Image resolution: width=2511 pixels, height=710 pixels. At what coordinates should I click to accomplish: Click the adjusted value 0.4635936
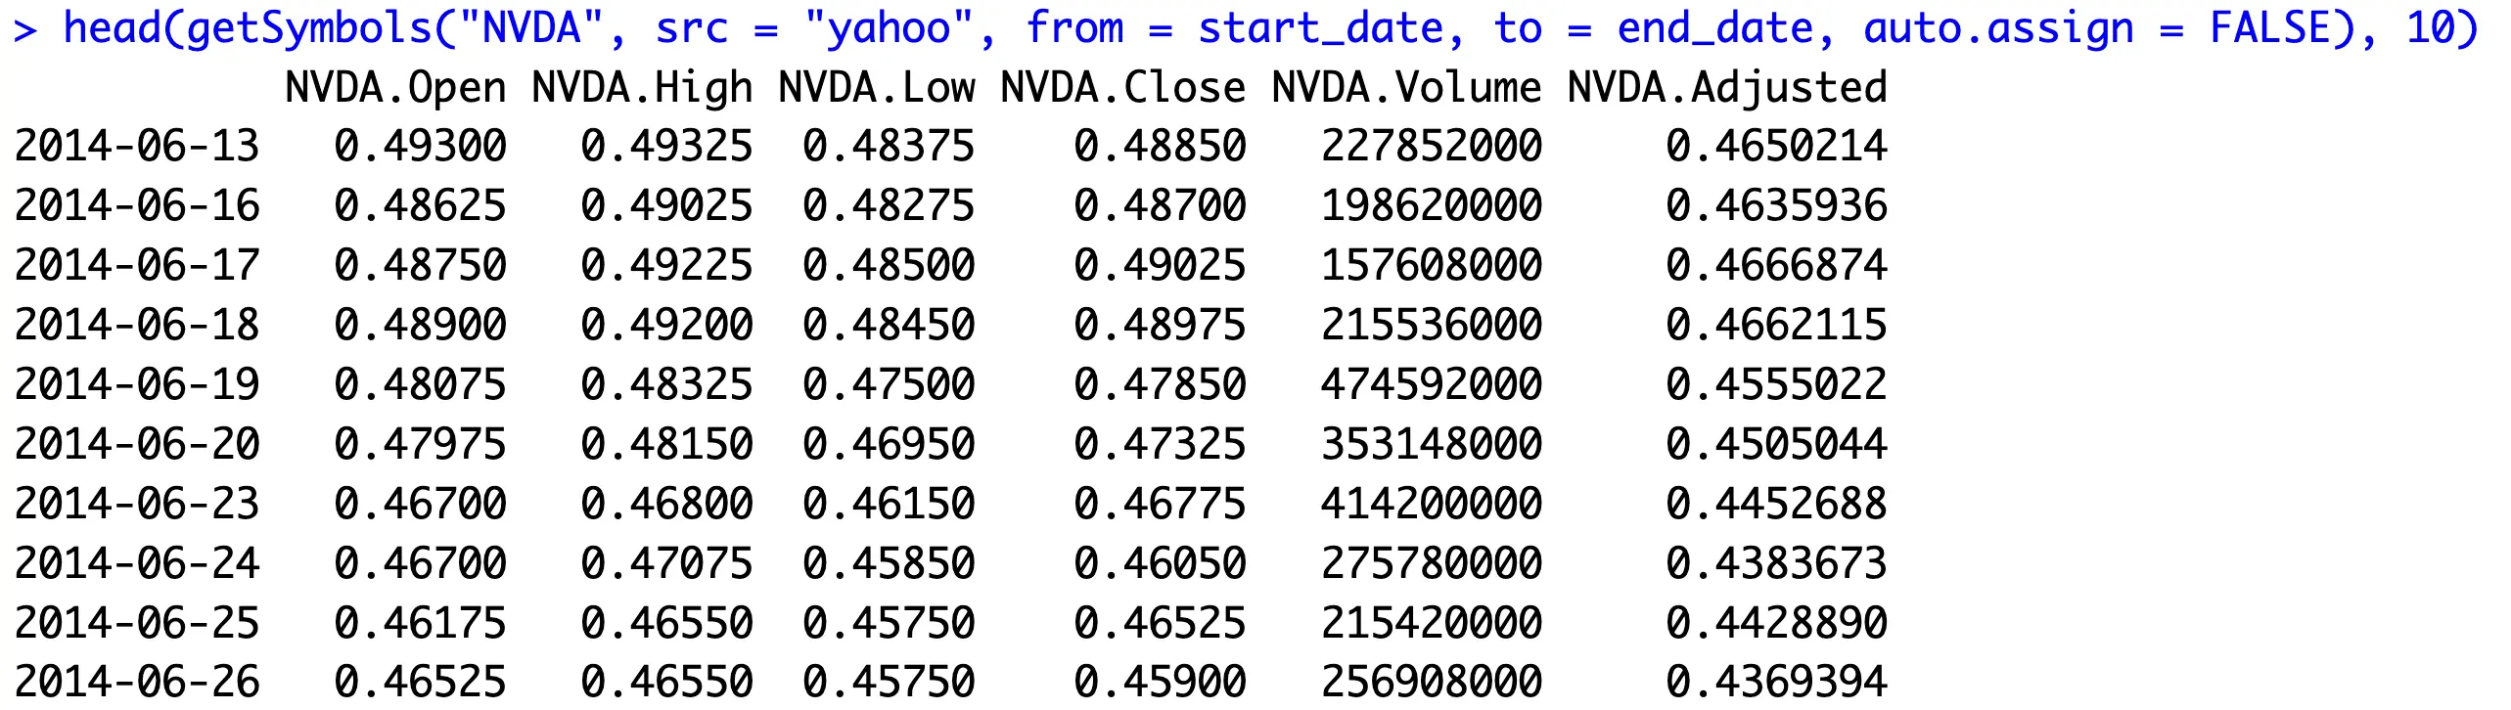coord(1777,205)
